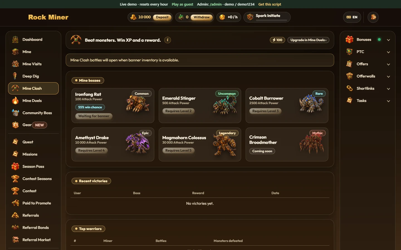This screenshot has height=250, width=401.
Task: Open the Mine menu item
Action: coord(33,52)
